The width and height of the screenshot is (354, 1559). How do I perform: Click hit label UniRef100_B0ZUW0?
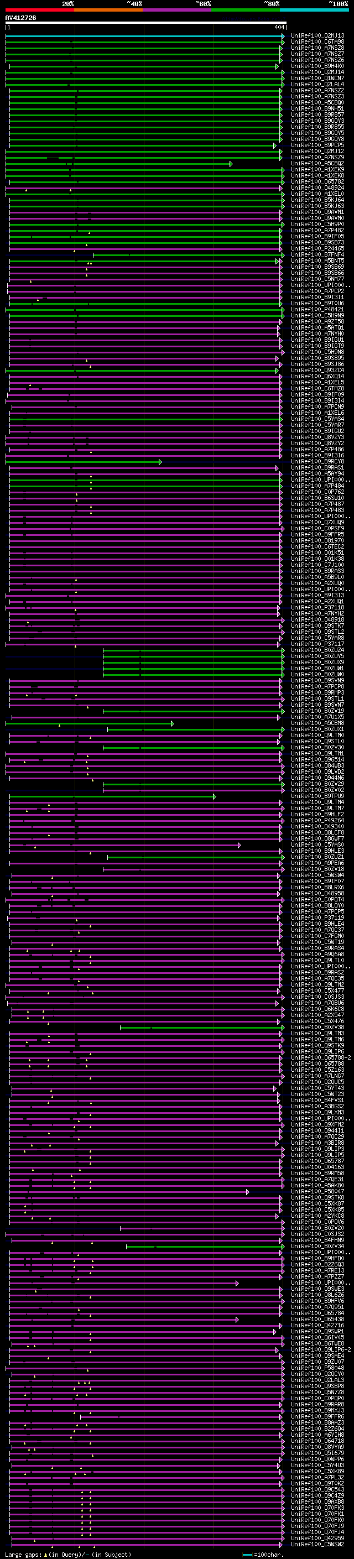(x=317, y=674)
